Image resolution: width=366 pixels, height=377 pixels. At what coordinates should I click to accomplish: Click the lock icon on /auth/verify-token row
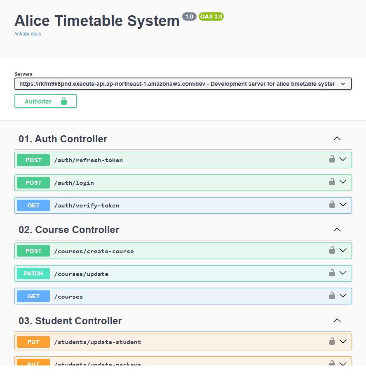point(332,204)
